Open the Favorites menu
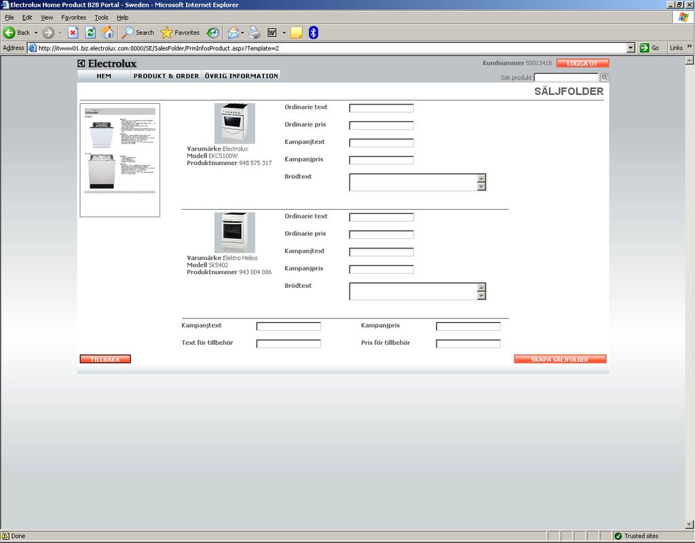695x543 pixels. click(x=73, y=18)
